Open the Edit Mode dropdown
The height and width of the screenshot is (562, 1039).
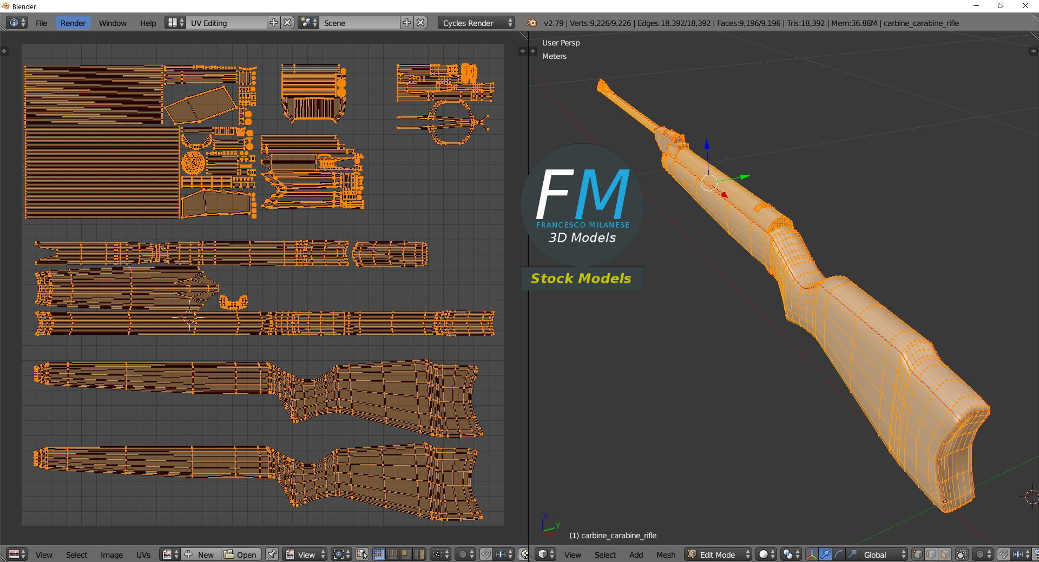coord(718,554)
